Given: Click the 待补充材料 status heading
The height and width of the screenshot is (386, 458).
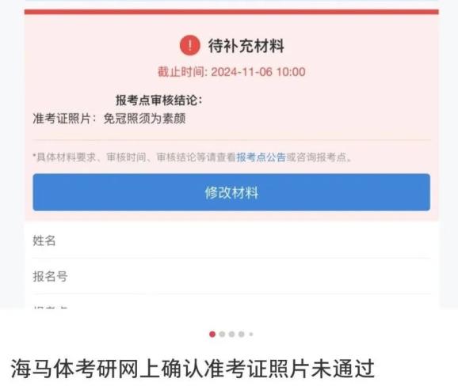Looking at the screenshot, I should pyautogui.click(x=246, y=46).
